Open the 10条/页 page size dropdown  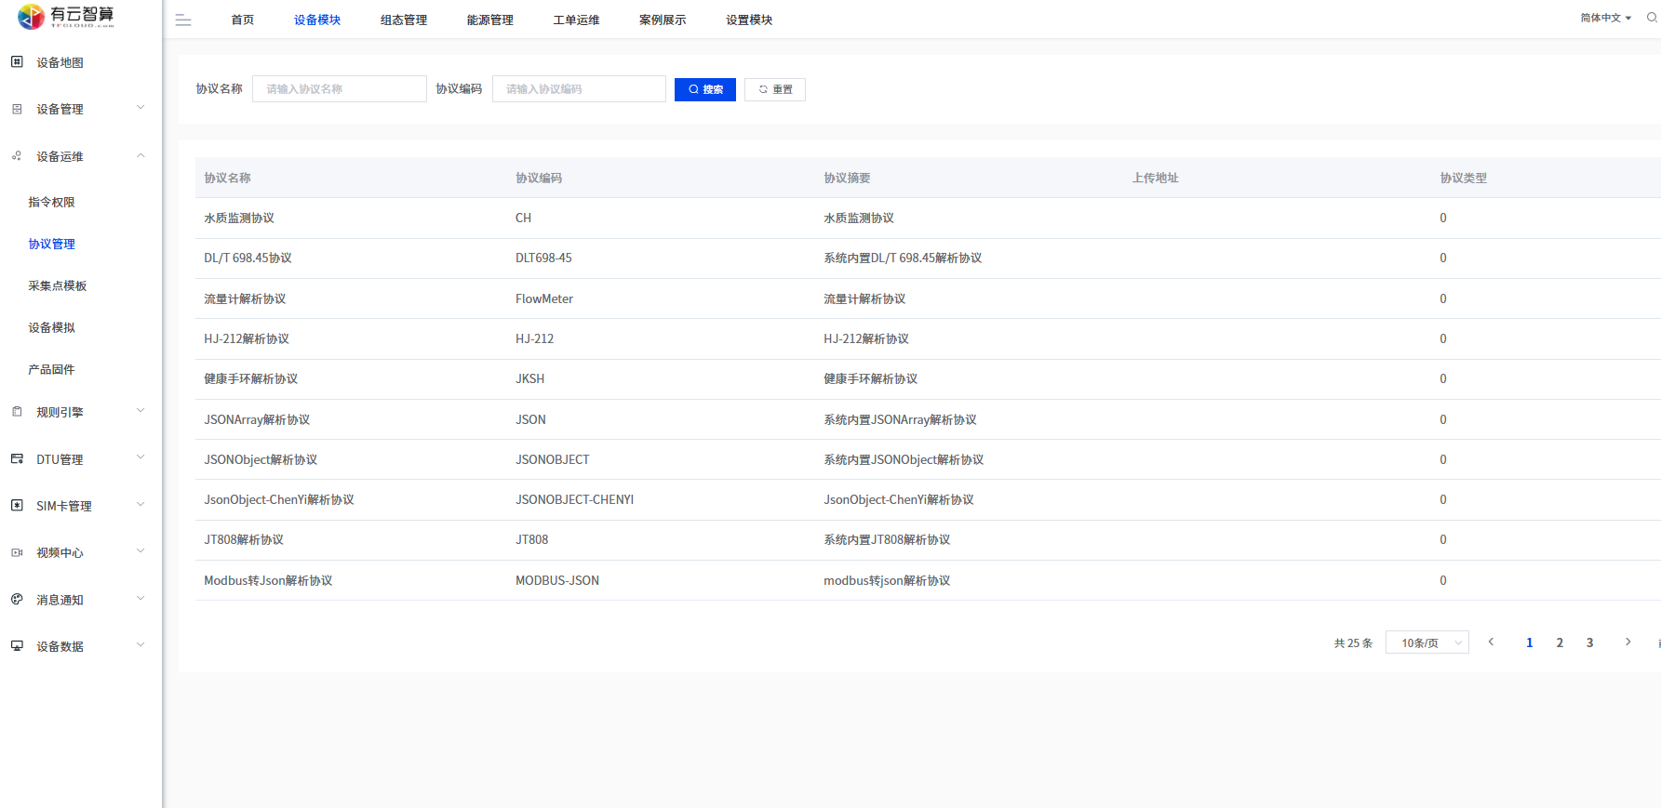pos(1427,642)
